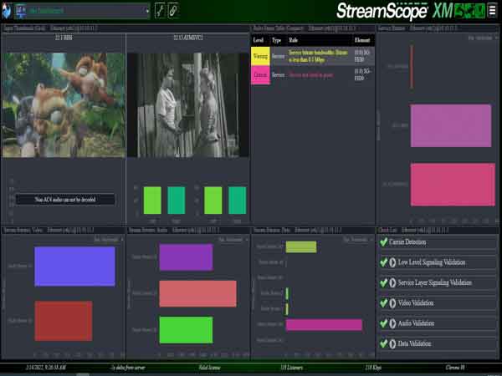
Task: Click the 'Valid license' status entry
Action: (x=209, y=368)
